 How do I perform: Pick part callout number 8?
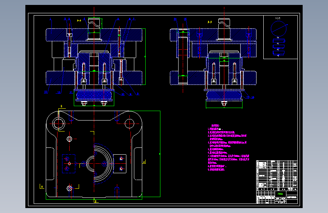138,94
